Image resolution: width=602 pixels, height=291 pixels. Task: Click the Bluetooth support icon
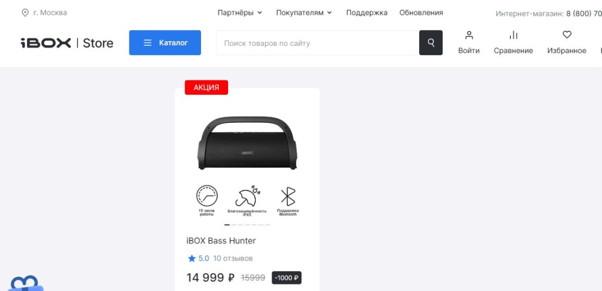click(288, 196)
